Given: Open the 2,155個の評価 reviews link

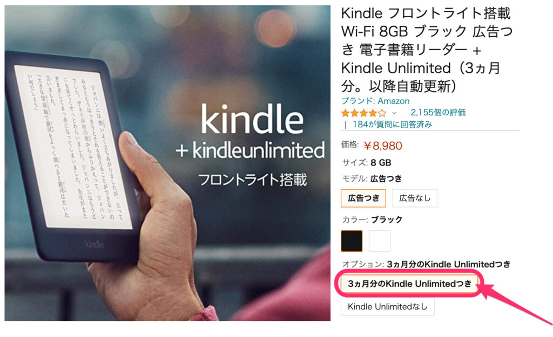Looking at the screenshot, I should coord(438,112).
